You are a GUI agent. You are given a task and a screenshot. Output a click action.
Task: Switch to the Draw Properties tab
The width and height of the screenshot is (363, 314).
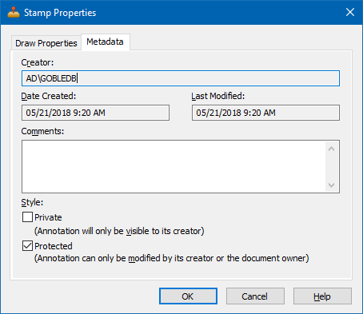[x=46, y=43]
